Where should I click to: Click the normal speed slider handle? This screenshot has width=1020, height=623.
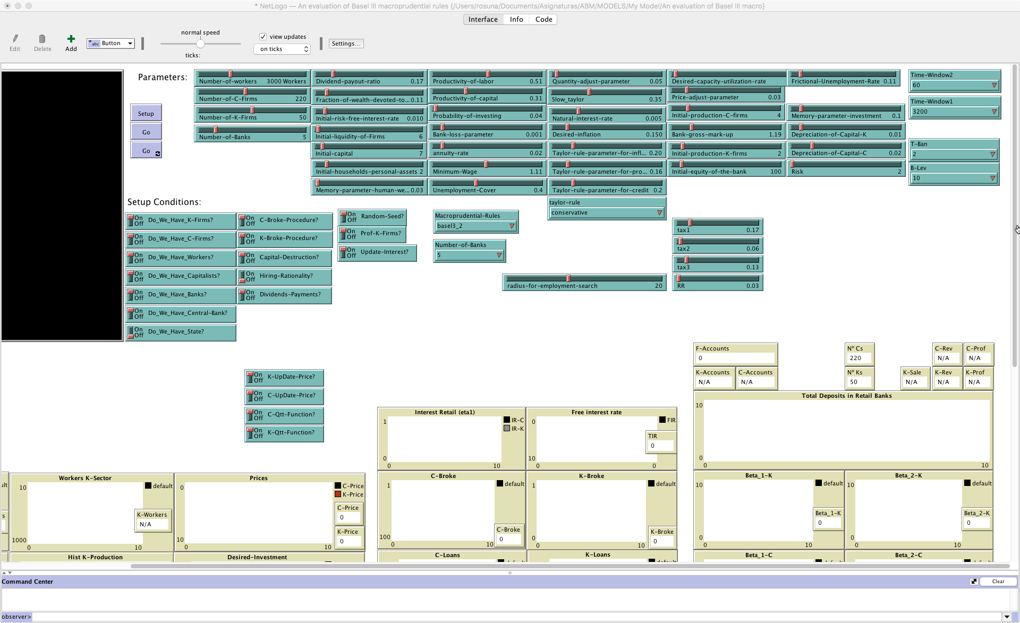pos(200,44)
